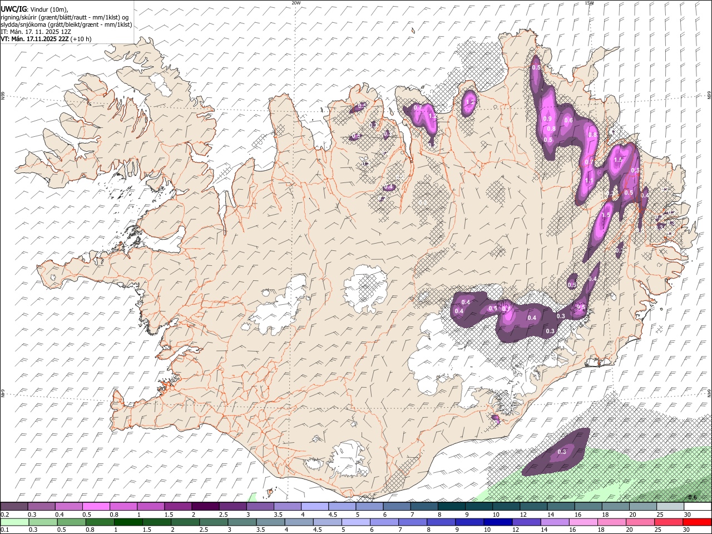
Task: Pick the 0.4 swatch in the top legend row
Action: click(x=69, y=507)
